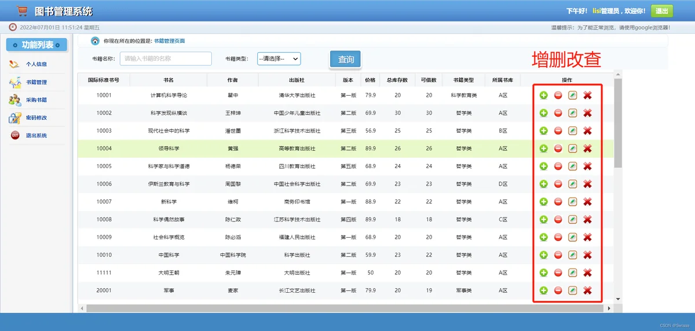
Task: Click the red minus icon in row 20001
Action: pos(558,290)
